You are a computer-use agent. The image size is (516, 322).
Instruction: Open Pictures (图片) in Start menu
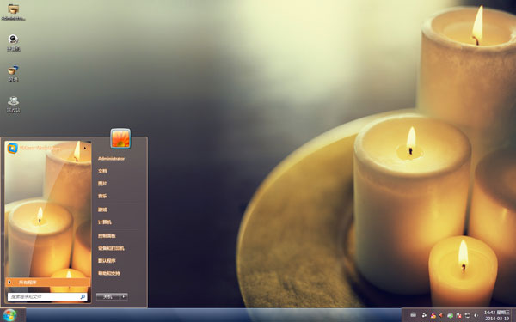click(x=102, y=184)
